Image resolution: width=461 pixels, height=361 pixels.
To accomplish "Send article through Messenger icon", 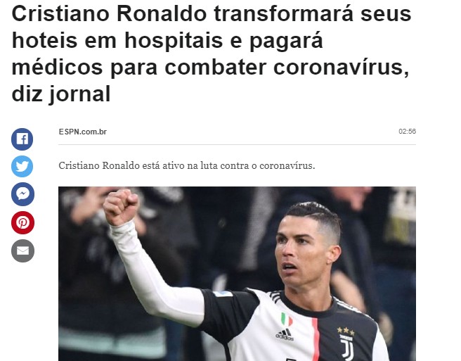I will [22, 194].
